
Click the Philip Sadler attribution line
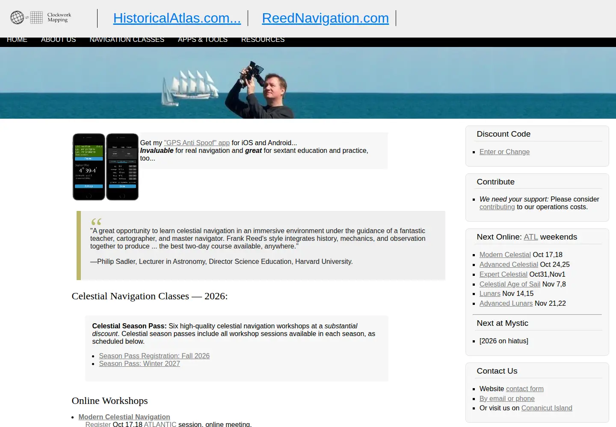(x=222, y=262)
